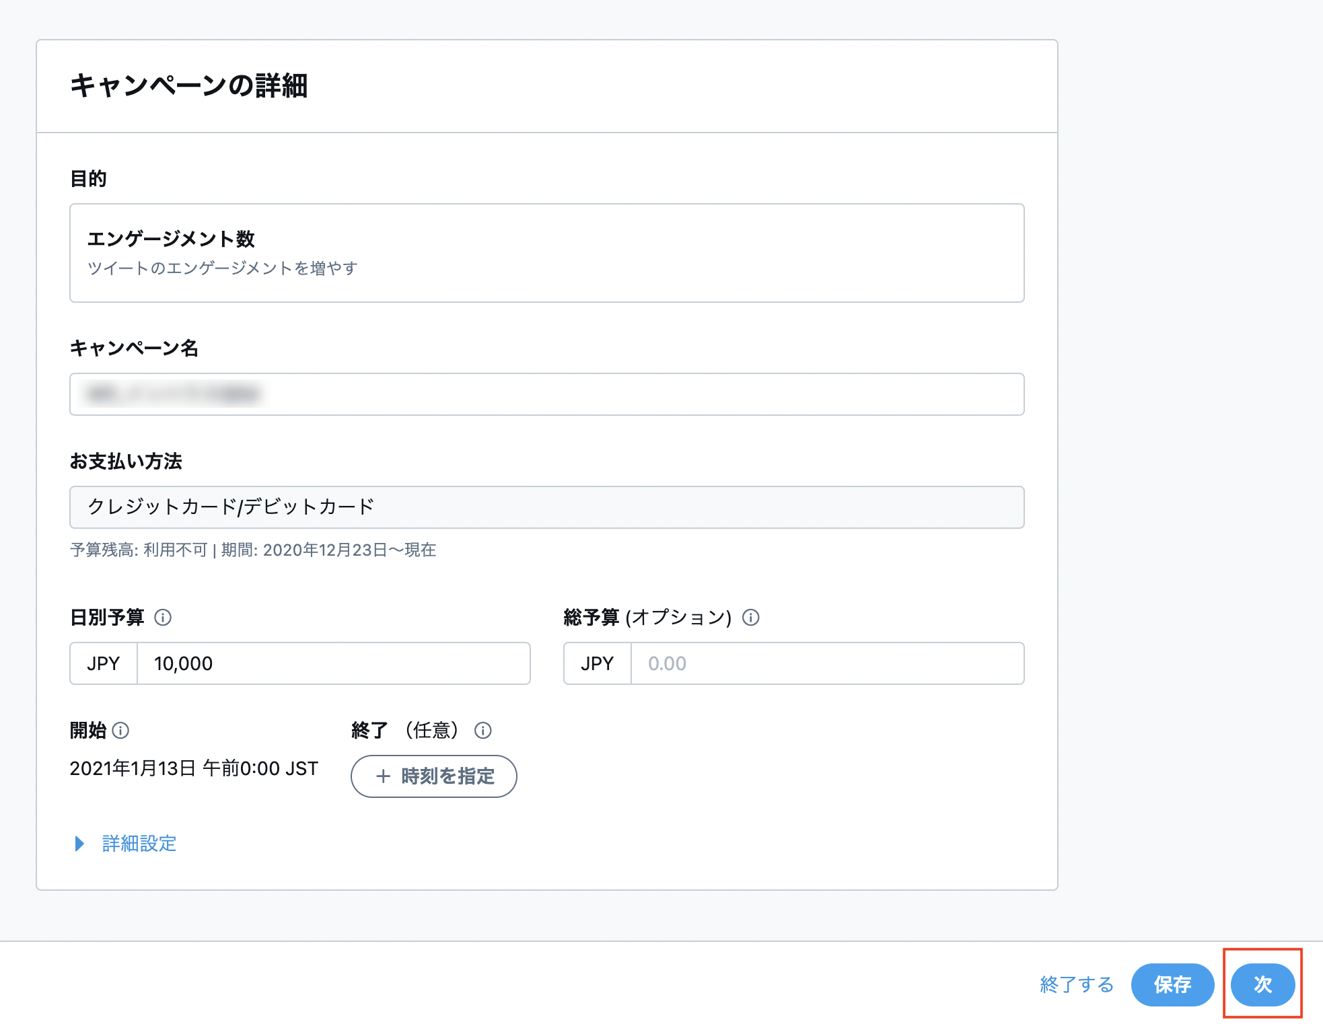This screenshot has width=1323, height=1028.
Task: Click 終了する to exit setup
Action: pyautogui.click(x=1077, y=984)
